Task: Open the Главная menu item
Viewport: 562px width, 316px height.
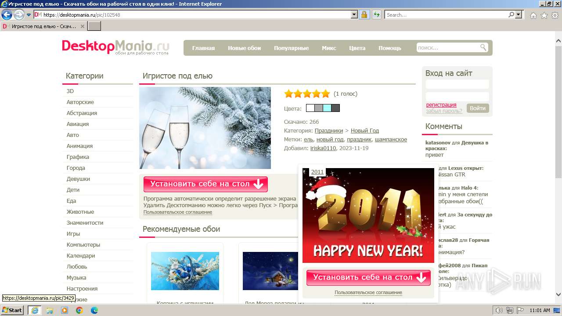Action: (x=203, y=48)
